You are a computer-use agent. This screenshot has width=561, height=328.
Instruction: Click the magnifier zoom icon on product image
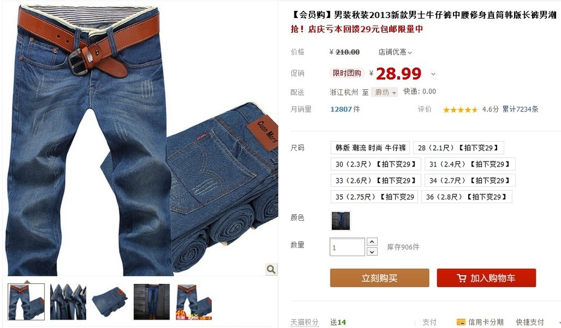point(271,269)
